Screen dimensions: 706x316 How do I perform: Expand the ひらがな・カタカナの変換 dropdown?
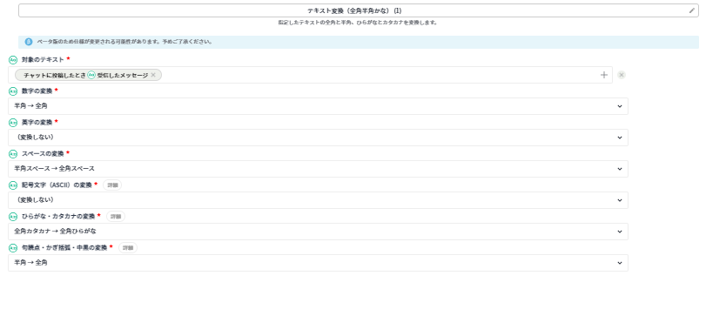(x=318, y=232)
